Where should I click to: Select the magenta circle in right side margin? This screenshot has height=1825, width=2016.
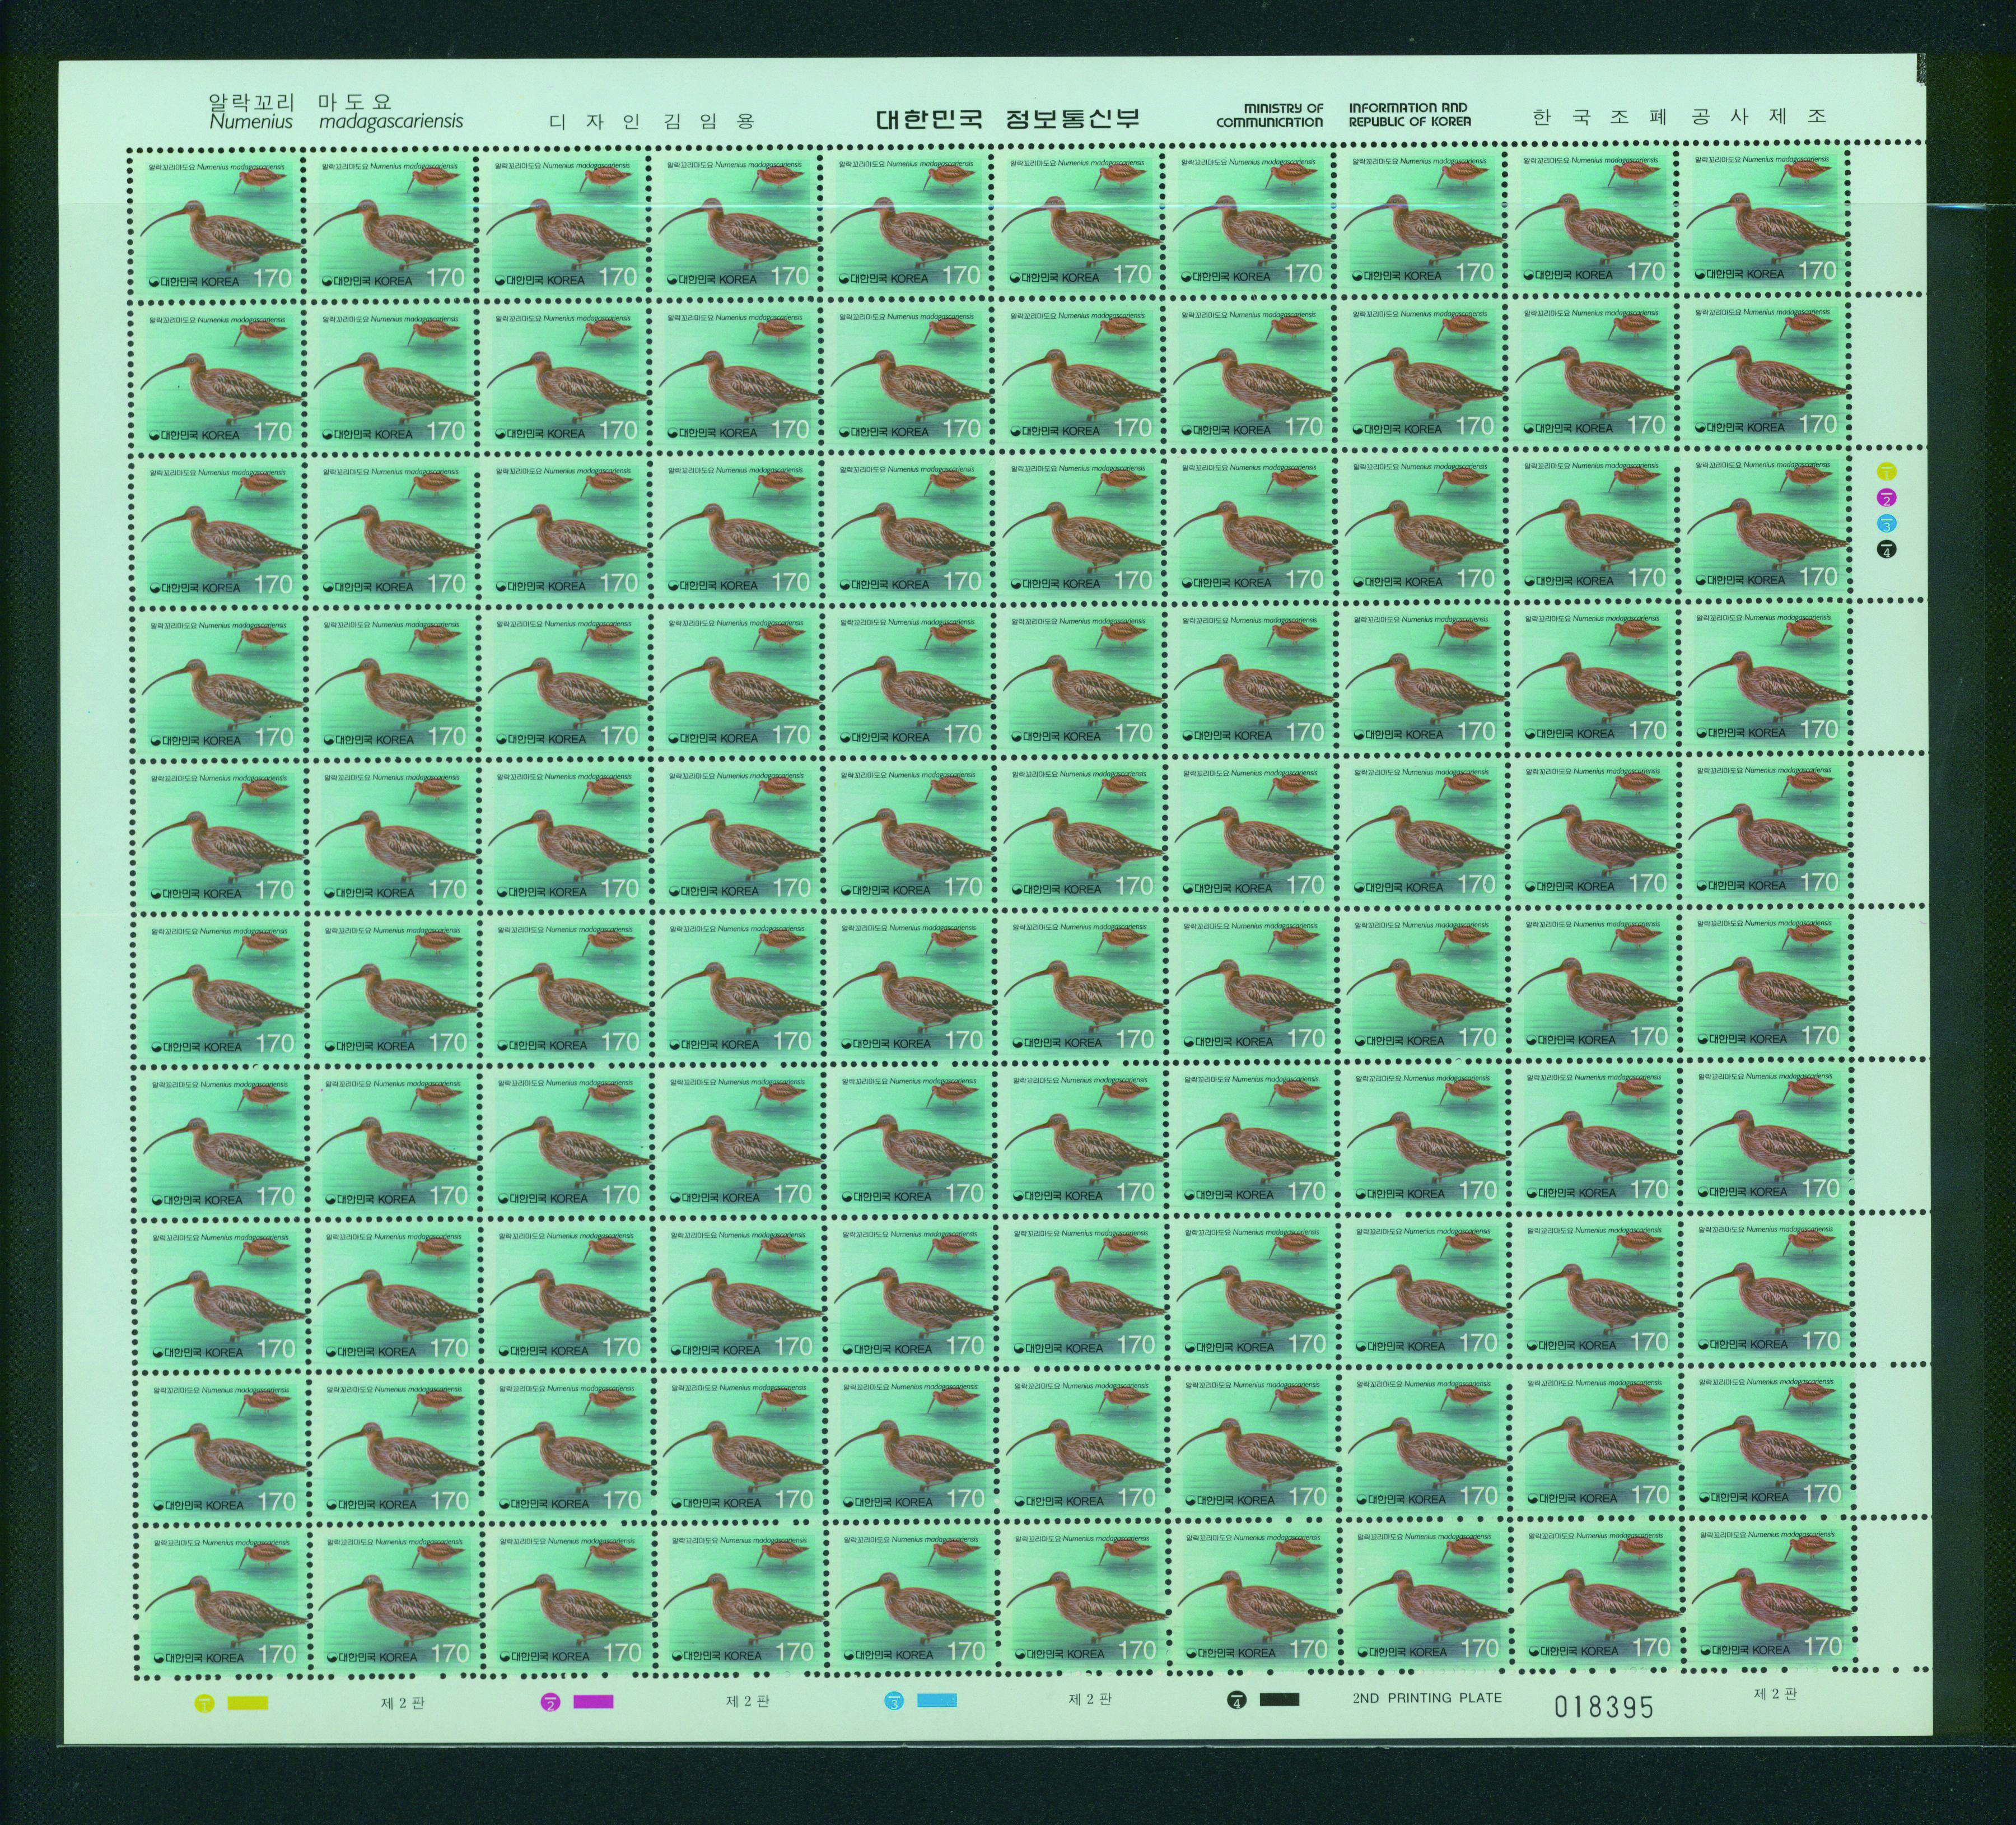click(1887, 497)
